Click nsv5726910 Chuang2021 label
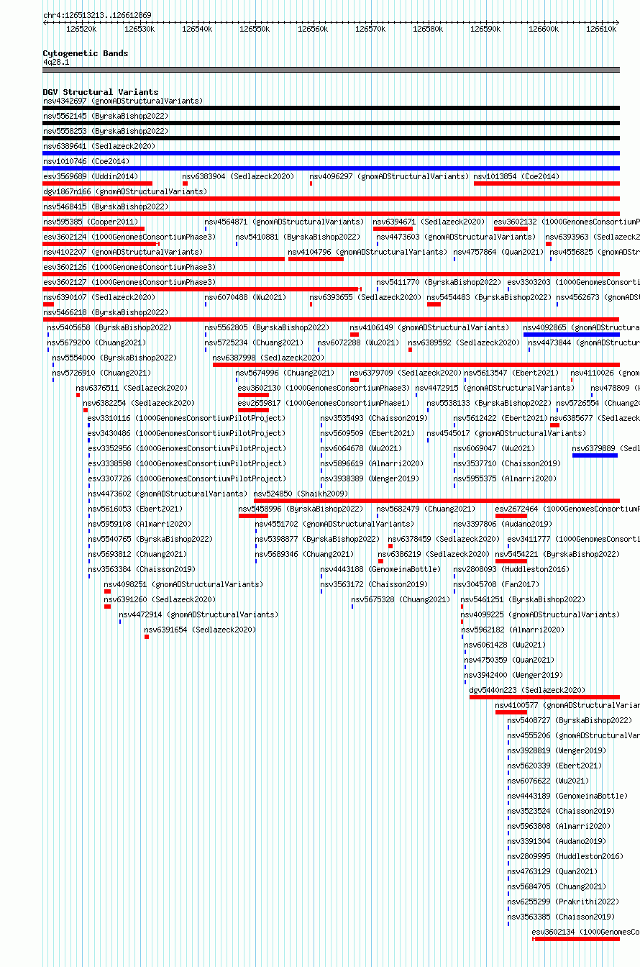This screenshot has height=967, width=640. [101, 373]
